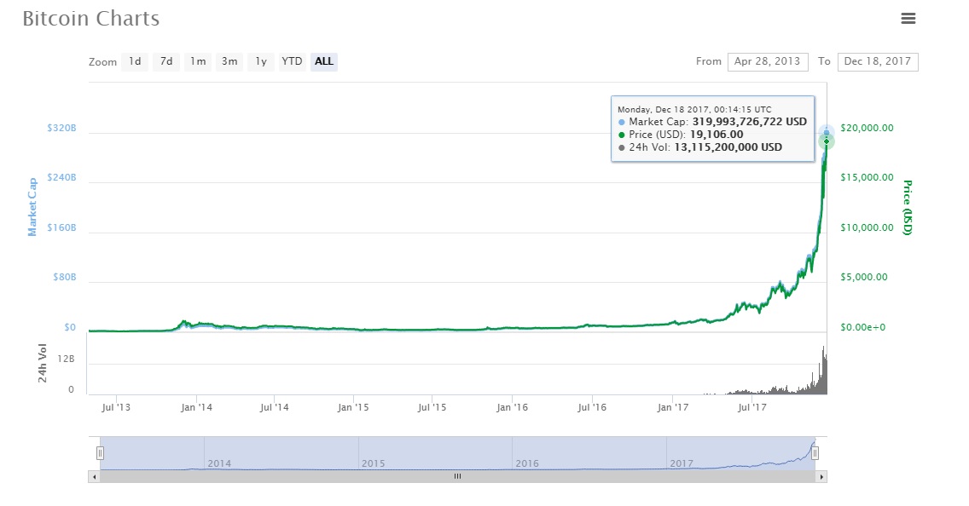Click the scrollbar right arrow

(821, 476)
